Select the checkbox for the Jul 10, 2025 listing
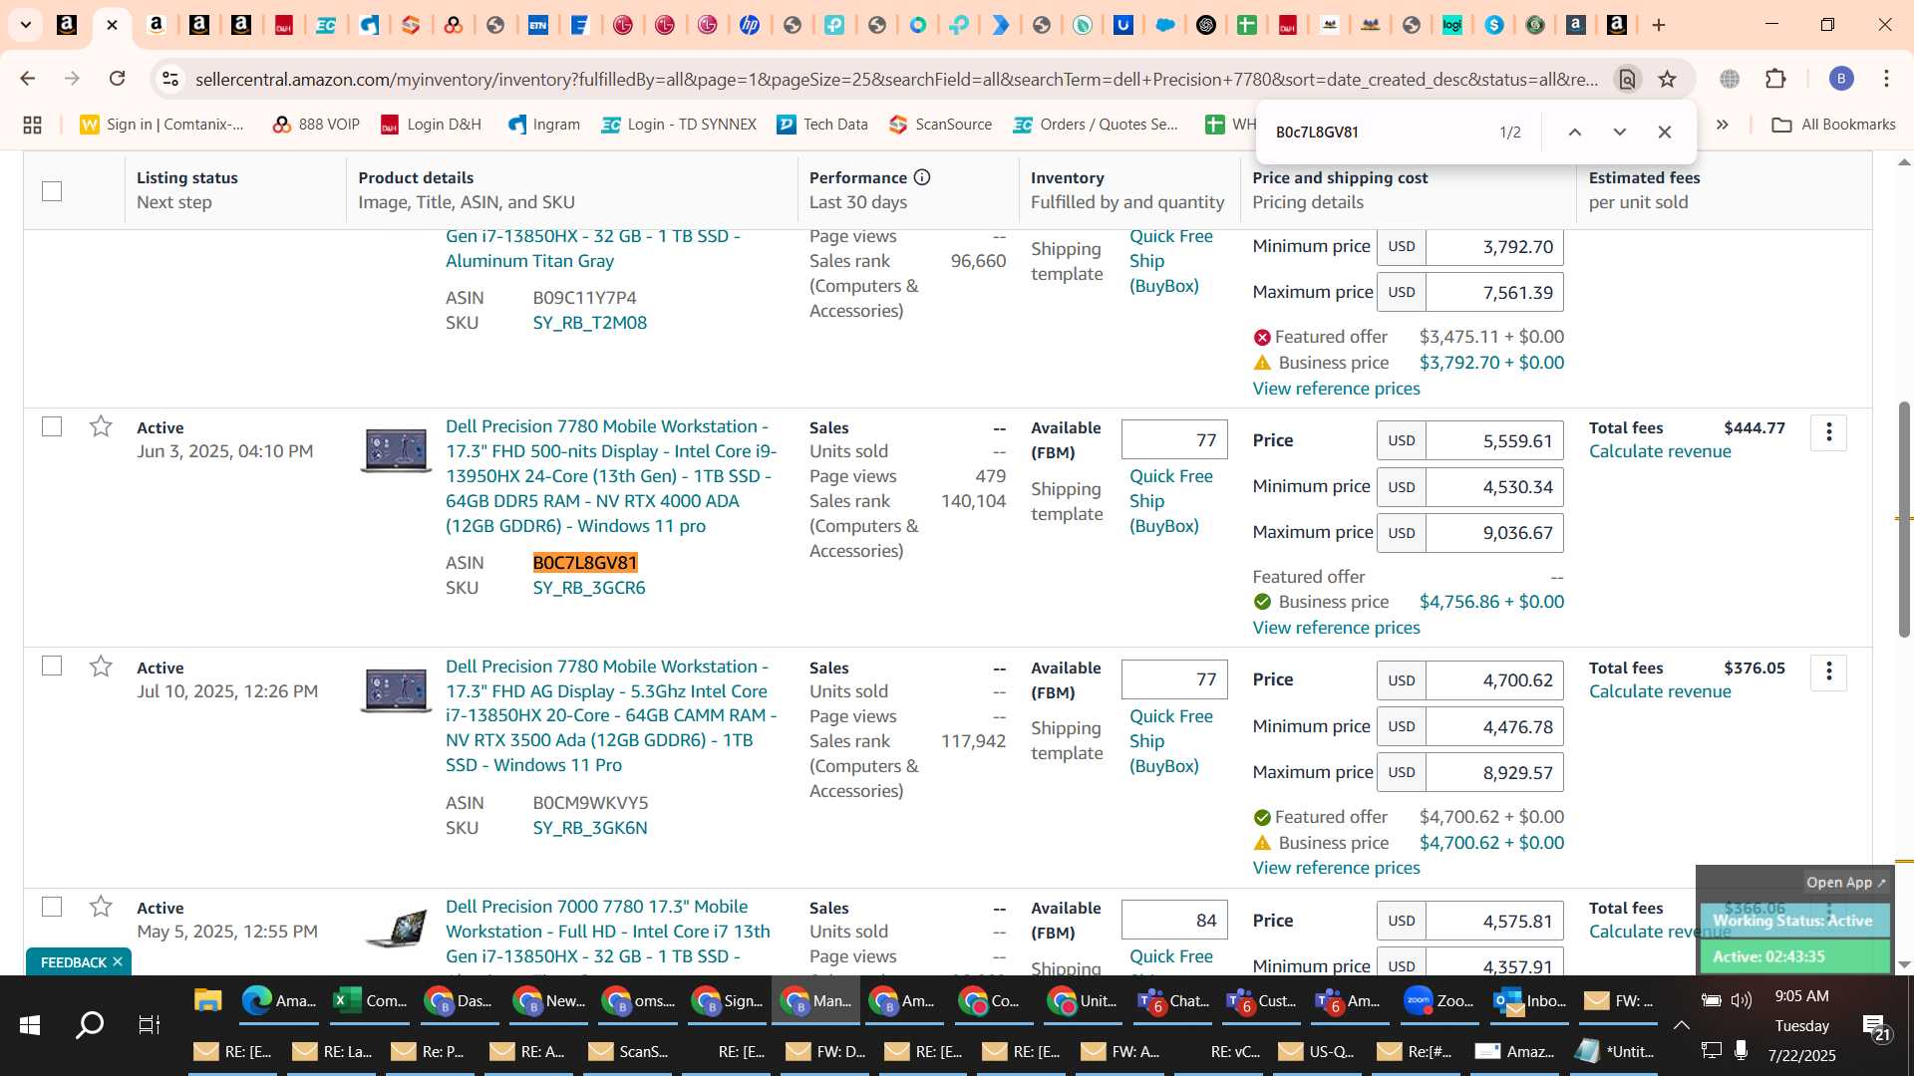This screenshot has height=1076, width=1914. 52,666
